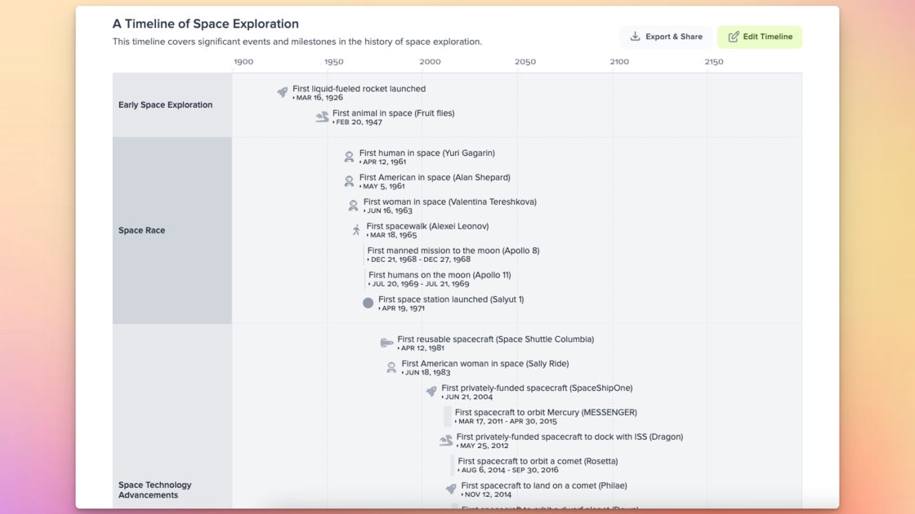Click the spacewalking figure icon for Alexei Leonov
This screenshot has width=915, height=514.
[355, 229]
